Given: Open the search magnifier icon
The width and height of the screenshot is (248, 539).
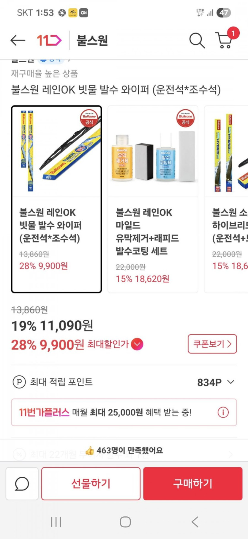Looking at the screenshot, I should [x=197, y=40].
